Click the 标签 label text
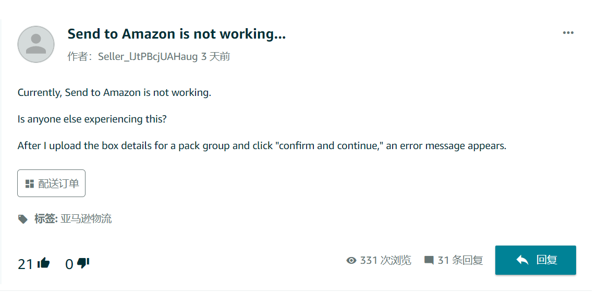The height and width of the screenshot is (293, 598). pos(46,219)
